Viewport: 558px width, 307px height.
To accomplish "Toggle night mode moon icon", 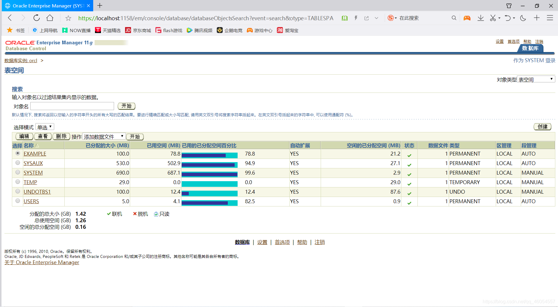I will coord(523,18).
